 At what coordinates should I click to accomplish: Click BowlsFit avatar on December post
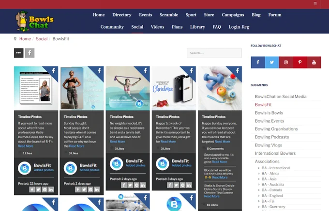163,163
